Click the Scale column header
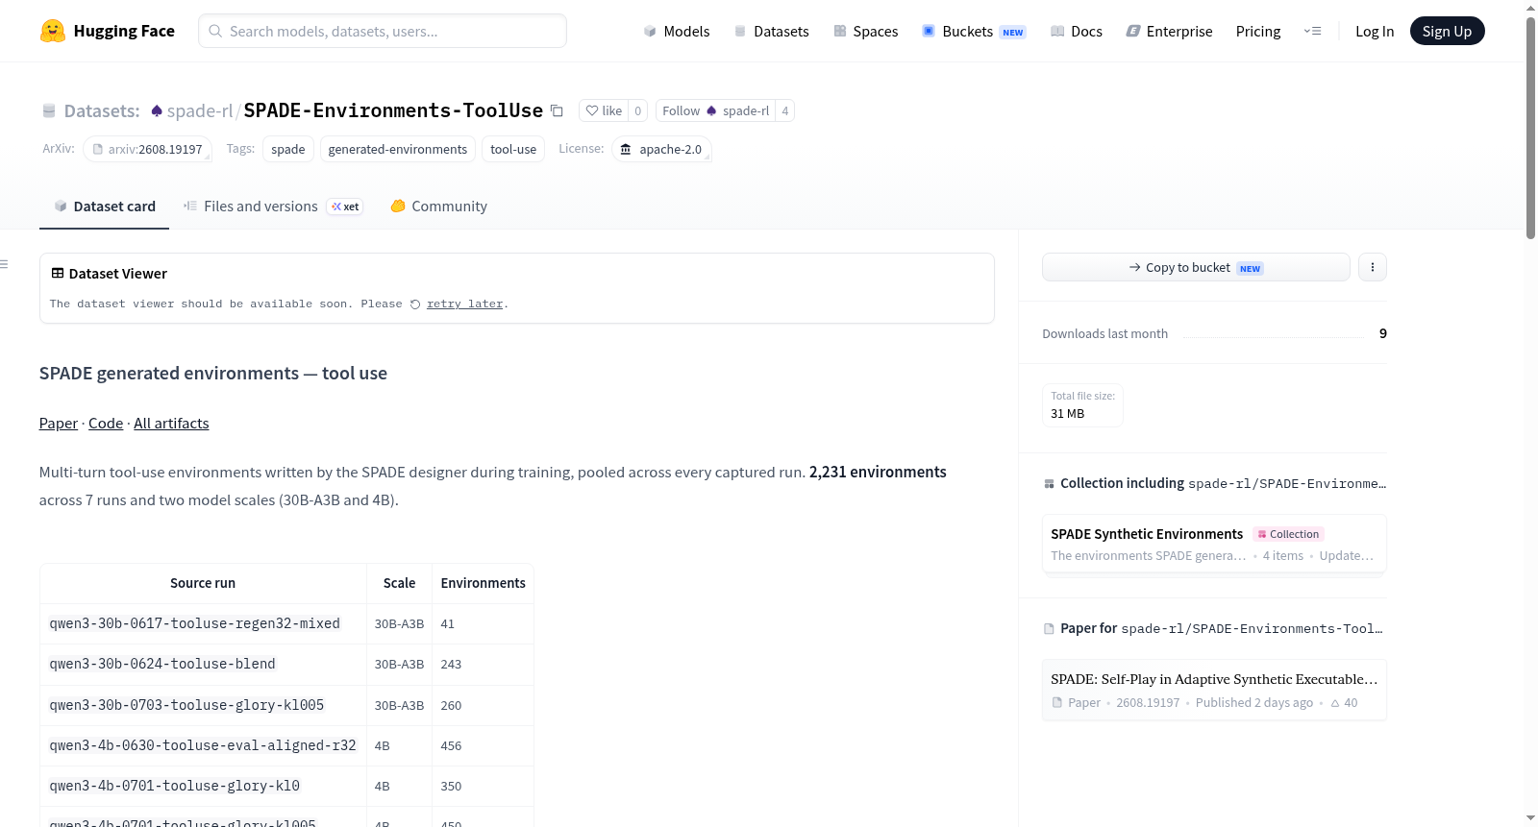 pos(400,583)
